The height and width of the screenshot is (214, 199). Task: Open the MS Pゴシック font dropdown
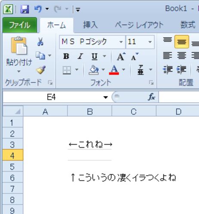click(121, 42)
